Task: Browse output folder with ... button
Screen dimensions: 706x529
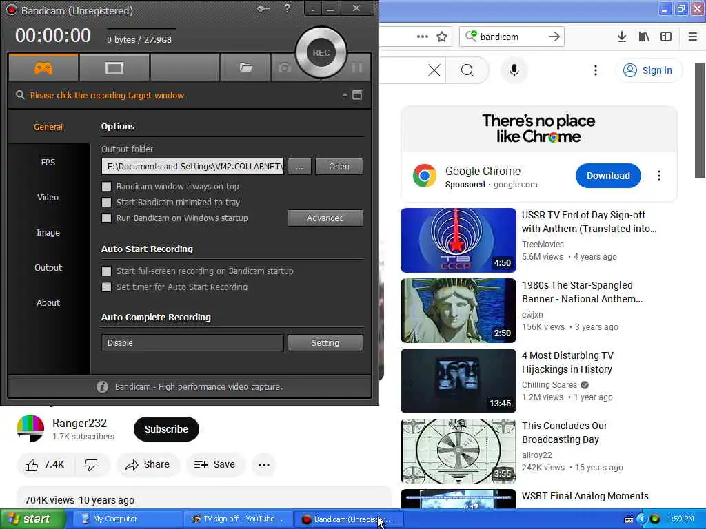Action: pos(299,167)
